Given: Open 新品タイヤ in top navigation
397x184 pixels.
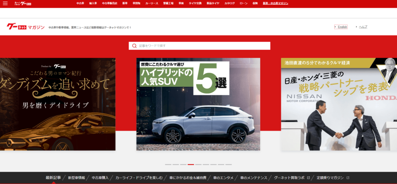Looking at the screenshot, I should (x=213, y=3).
